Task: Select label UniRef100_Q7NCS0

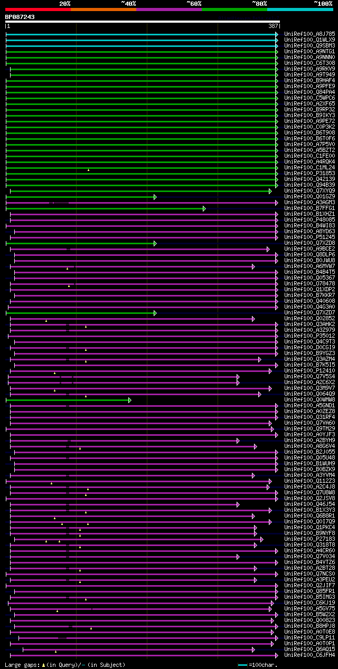Action: tap(309, 574)
